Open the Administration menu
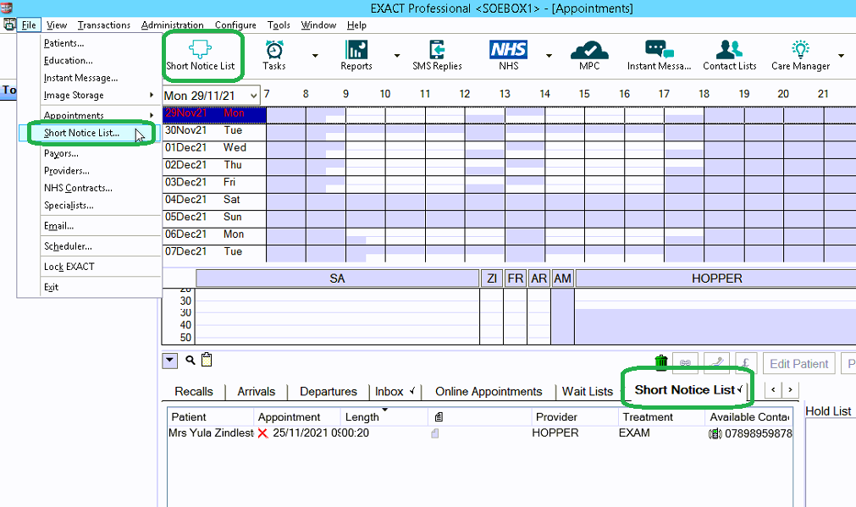The image size is (856, 507). [x=172, y=25]
